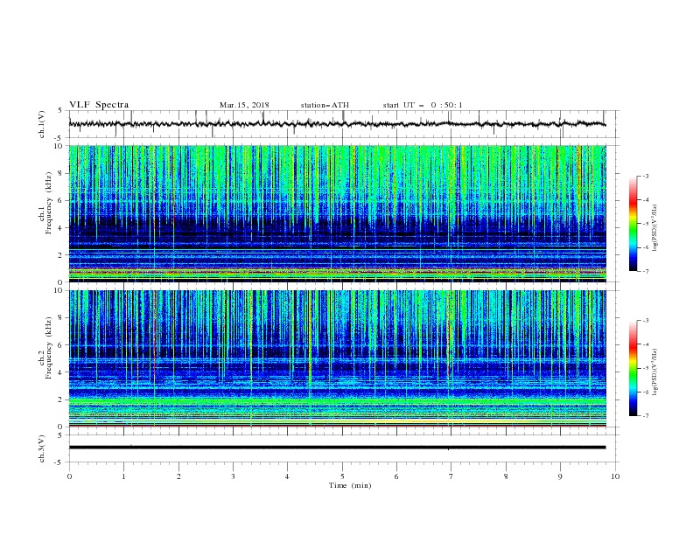The width and height of the screenshot is (693, 535).
Task: Click the "station=ATH" header label
Action: point(325,105)
